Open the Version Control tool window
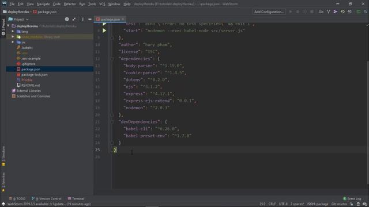The height and width of the screenshot is (207, 369). (x=47, y=198)
